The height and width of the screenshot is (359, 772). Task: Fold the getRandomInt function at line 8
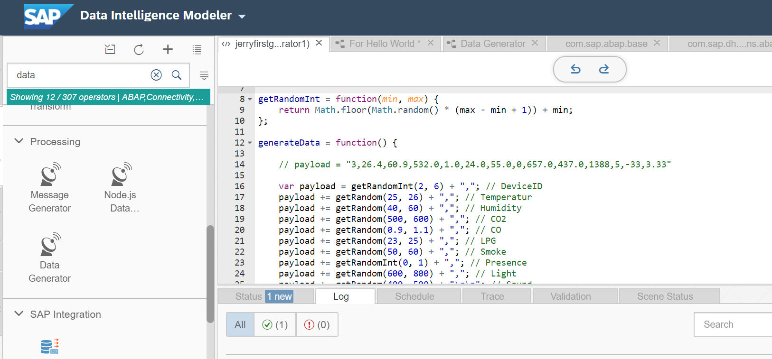point(250,99)
